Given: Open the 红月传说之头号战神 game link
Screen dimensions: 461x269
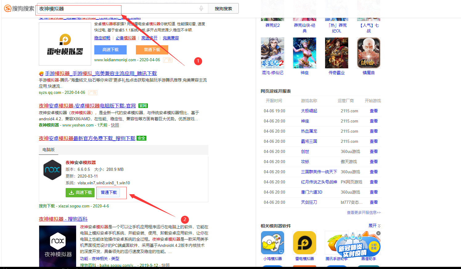Looking at the screenshot, I should [x=319, y=182].
